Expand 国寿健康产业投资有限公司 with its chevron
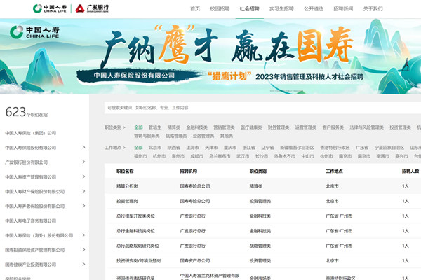This screenshot has height=280, width=421. [x=83, y=264]
